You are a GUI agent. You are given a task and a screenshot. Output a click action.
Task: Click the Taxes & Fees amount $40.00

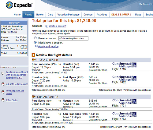[24, 48]
